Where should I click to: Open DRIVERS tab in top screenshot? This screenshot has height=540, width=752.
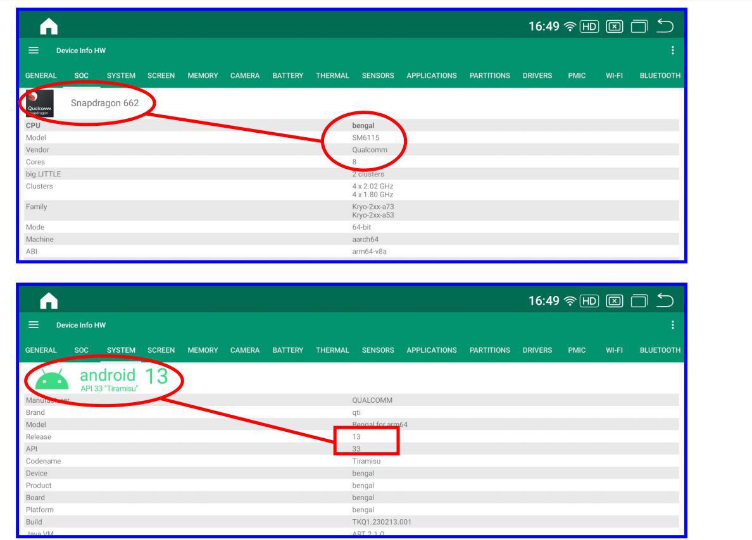coord(537,76)
